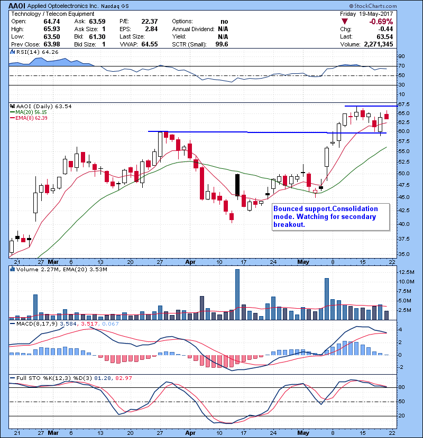Click the AAOI (Daily) candlestick icon

[x=12, y=106]
